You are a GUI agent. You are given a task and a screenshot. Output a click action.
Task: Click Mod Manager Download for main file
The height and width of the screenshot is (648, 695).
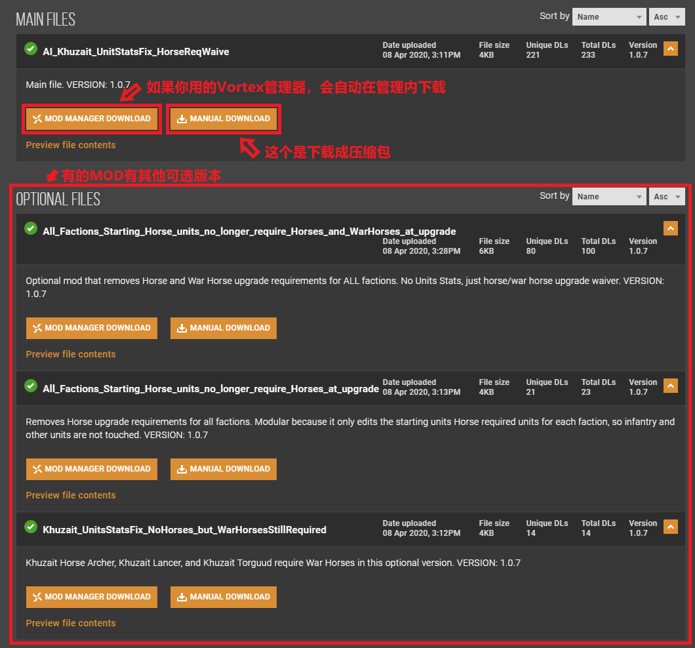(x=92, y=119)
